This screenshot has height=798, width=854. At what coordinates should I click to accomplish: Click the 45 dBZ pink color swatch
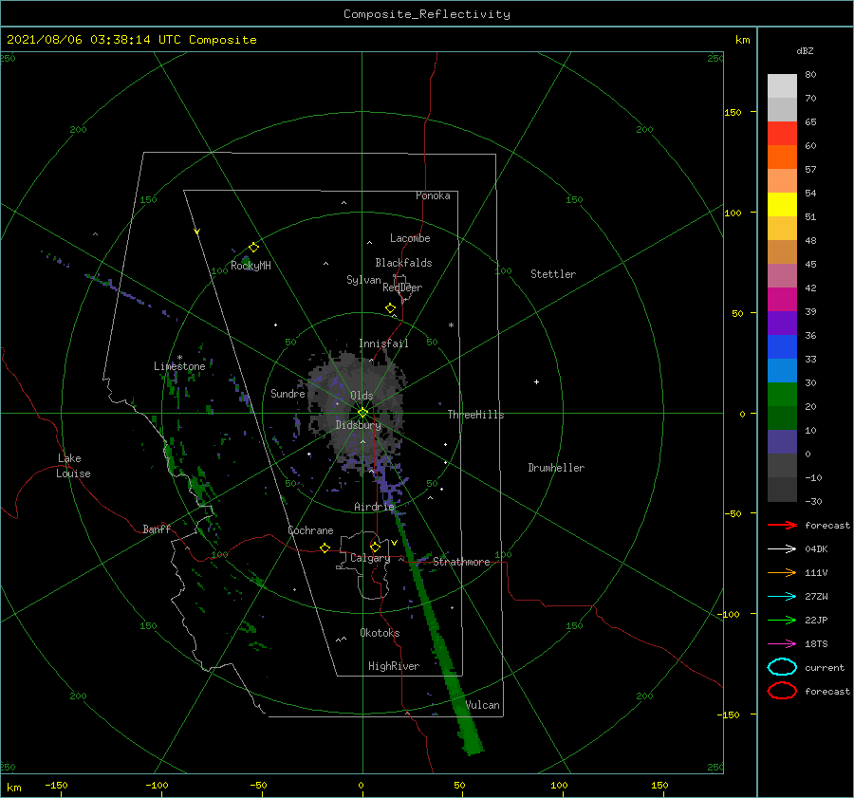(x=782, y=275)
